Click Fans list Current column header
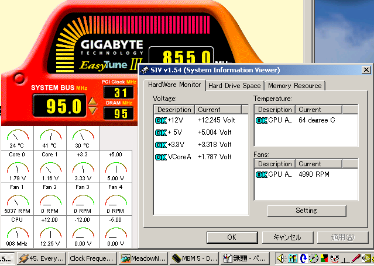374x266 pixels. (318, 164)
